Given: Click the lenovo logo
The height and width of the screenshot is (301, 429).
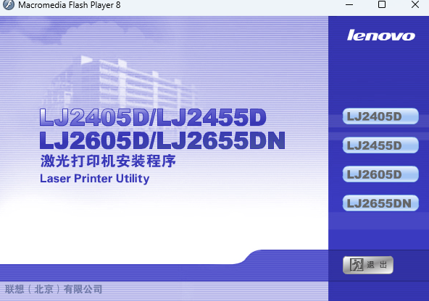Looking at the screenshot, I should click(381, 35).
